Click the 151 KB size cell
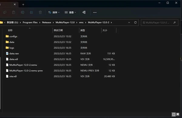Image resolution: width=182 pixels, height=118 pixels. click(x=111, y=54)
